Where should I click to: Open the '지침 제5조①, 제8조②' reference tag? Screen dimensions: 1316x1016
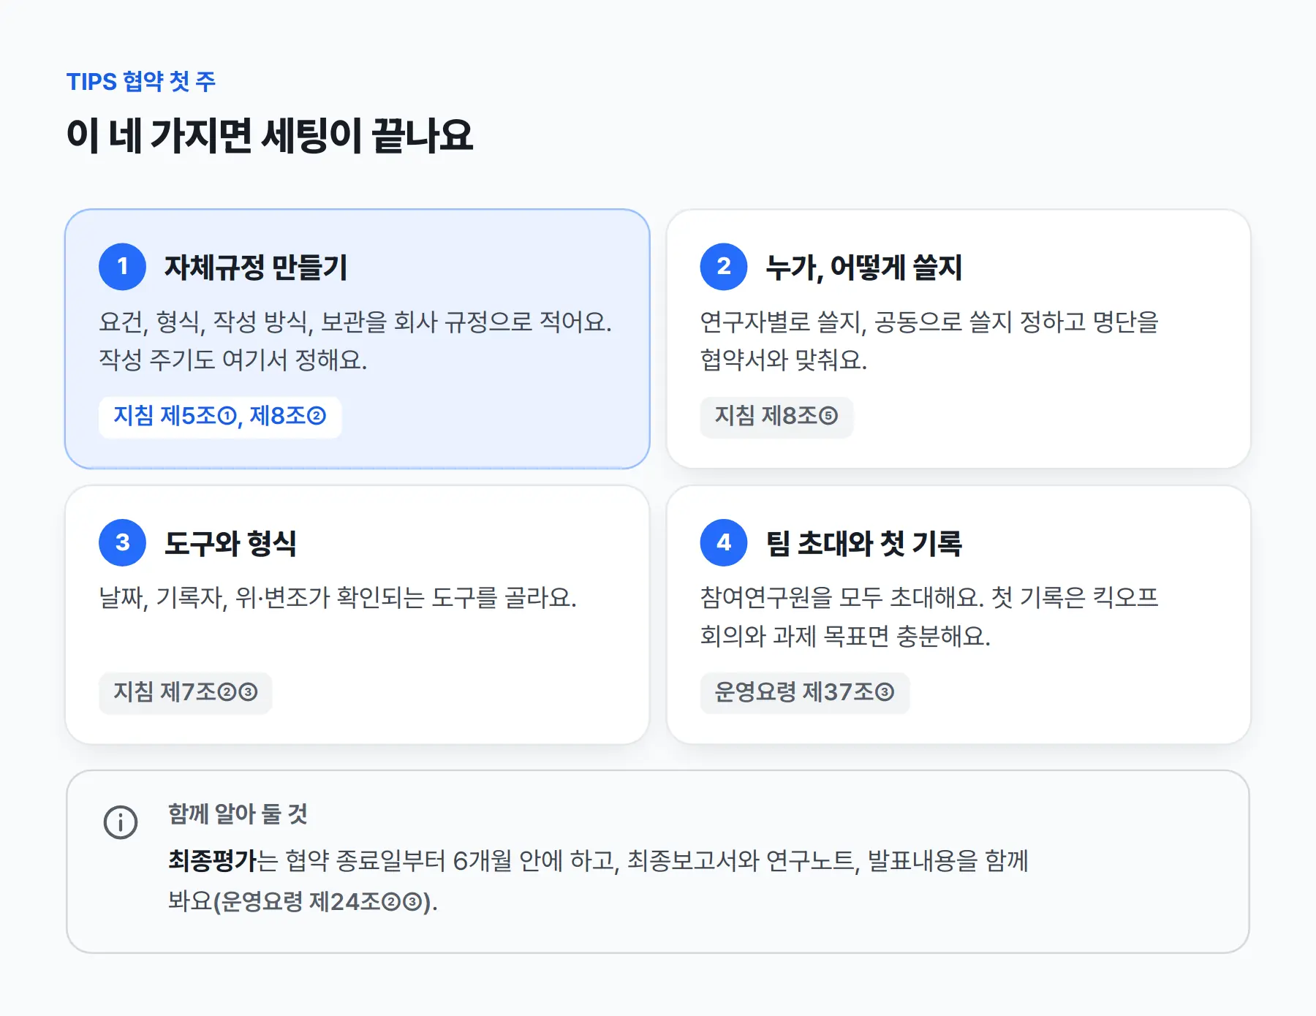(x=220, y=417)
